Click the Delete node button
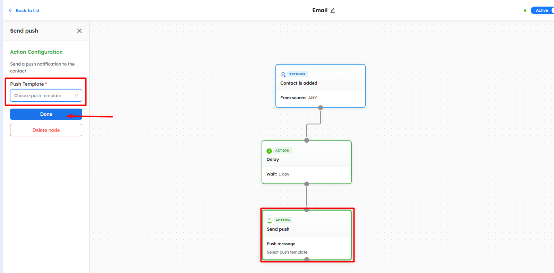 tap(46, 130)
